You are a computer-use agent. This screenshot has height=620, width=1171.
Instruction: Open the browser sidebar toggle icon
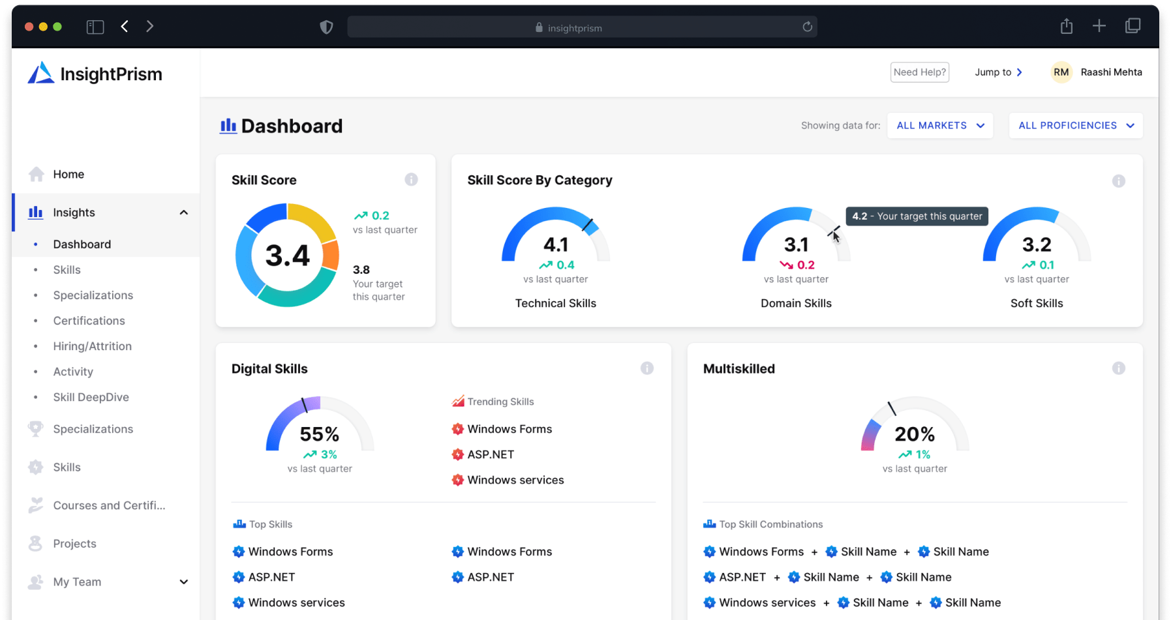95,27
